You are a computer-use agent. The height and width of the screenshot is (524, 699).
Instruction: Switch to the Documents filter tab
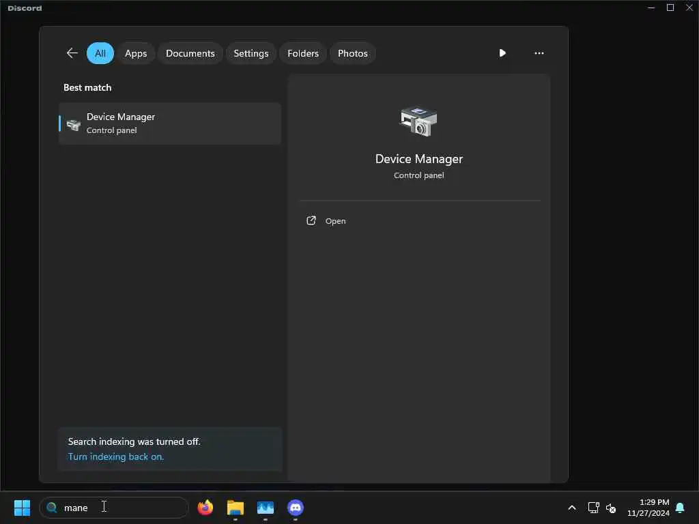(190, 53)
